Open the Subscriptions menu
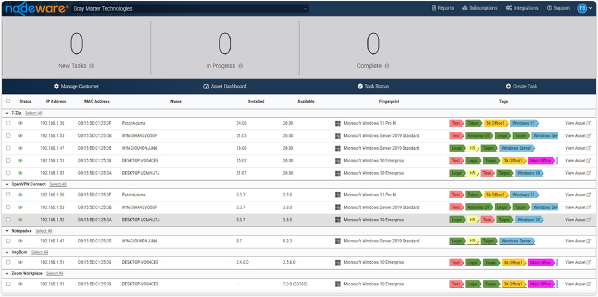Viewport: 598px width, 297px height. point(480,8)
